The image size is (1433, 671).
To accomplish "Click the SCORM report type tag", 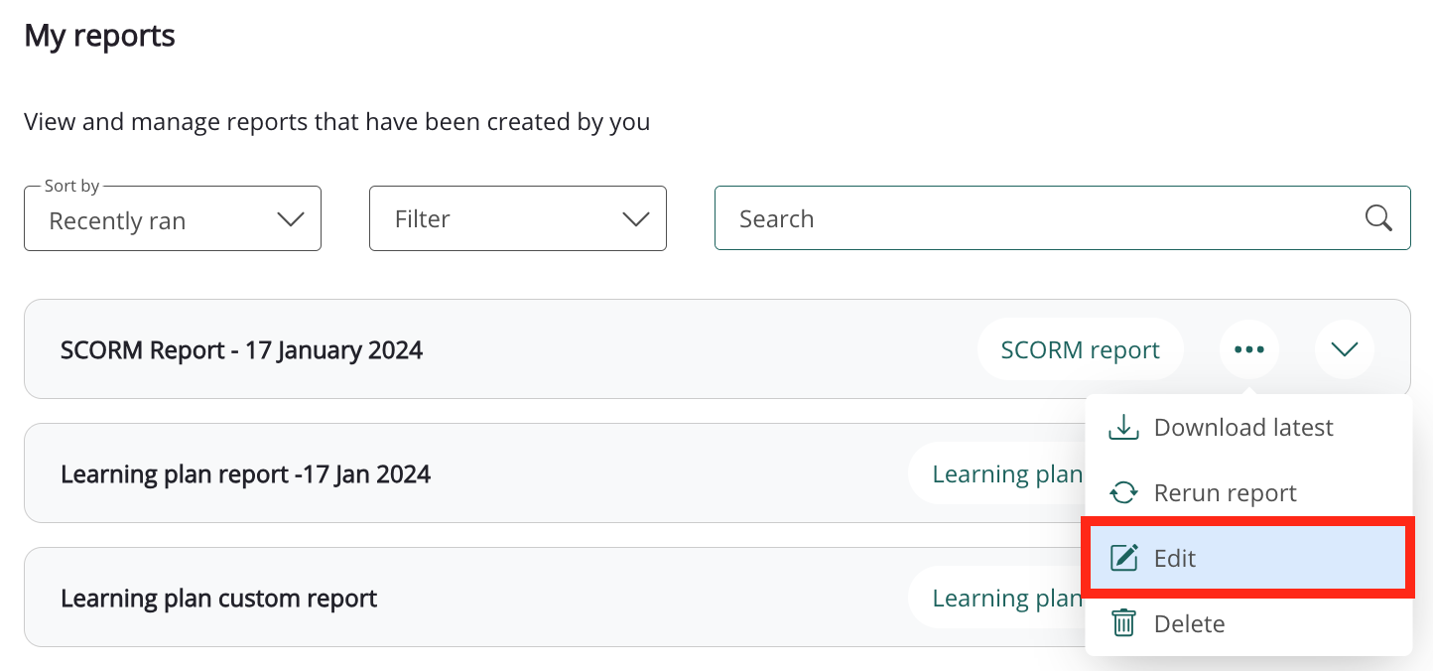I will (1080, 350).
